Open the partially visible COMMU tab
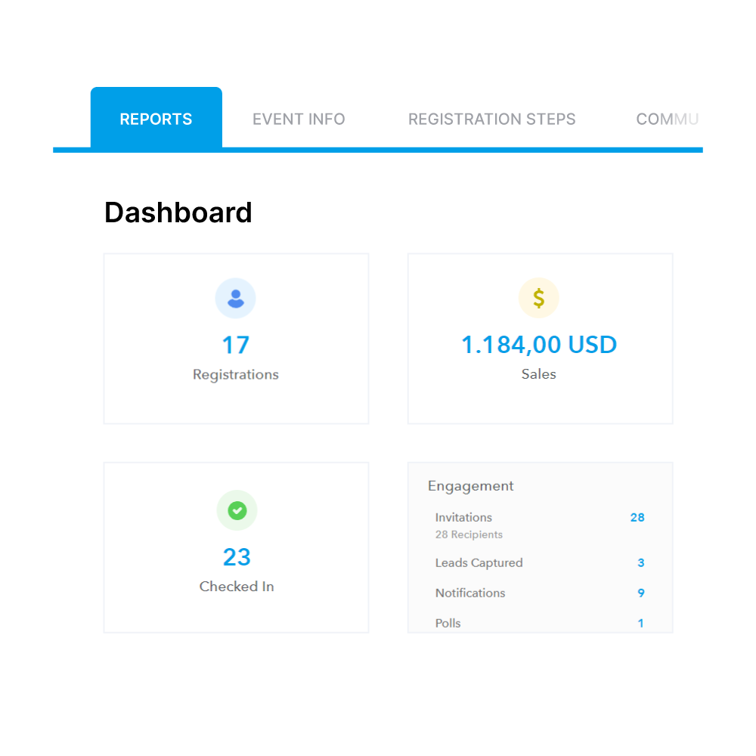 pos(668,119)
